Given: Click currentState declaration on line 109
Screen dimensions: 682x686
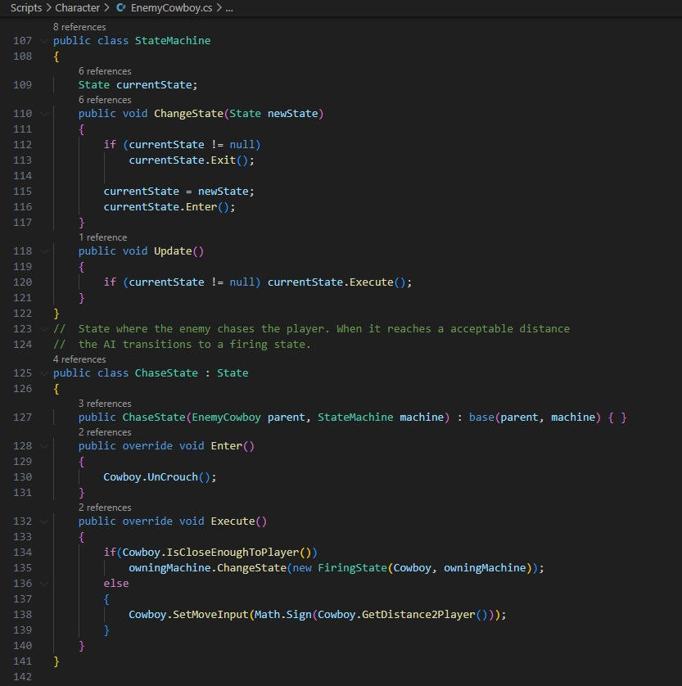Looking at the screenshot, I should pyautogui.click(x=156, y=85).
